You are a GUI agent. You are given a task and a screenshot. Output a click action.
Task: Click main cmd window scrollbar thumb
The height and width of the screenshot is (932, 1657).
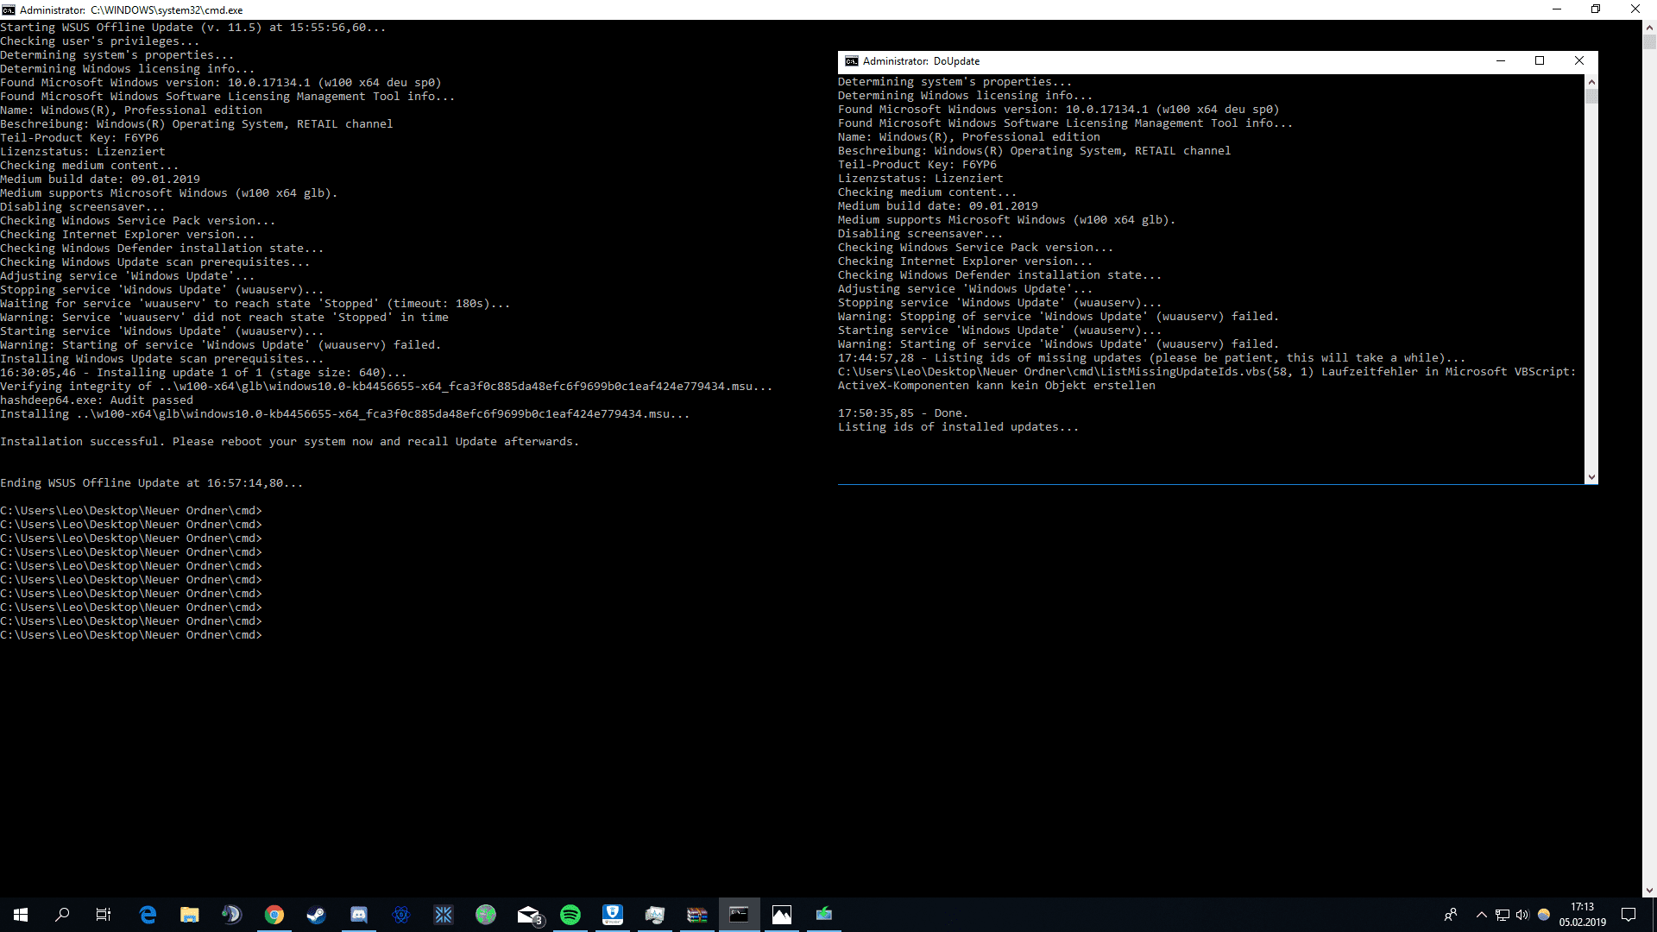point(1649,41)
